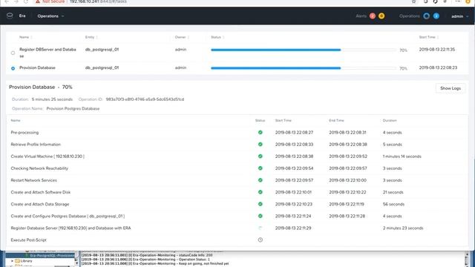
Task: Click the Execute Post-Script pending clock icon
Action: pos(261,240)
